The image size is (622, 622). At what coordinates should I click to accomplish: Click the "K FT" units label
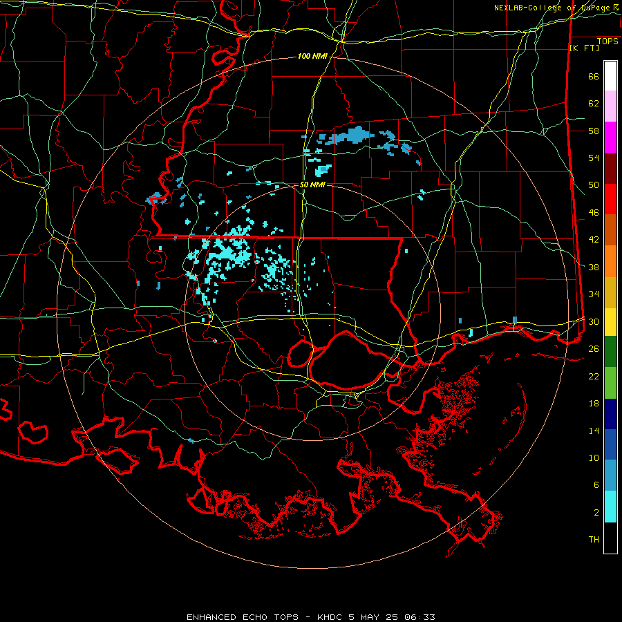tap(584, 48)
